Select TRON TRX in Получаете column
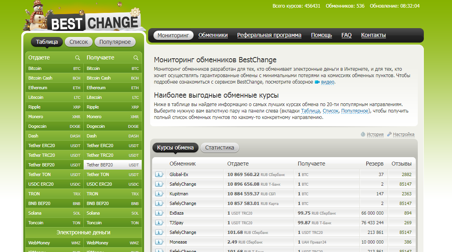The height and width of the screenshot is (252, 452). tap(113, 194)
